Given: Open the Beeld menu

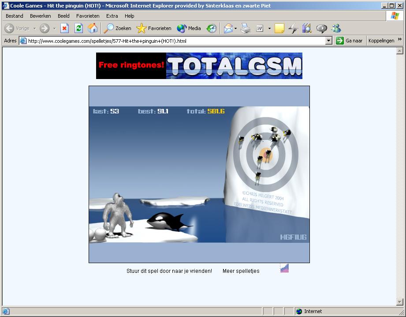Looking at the screenshot, I should [x=63, y=16].
